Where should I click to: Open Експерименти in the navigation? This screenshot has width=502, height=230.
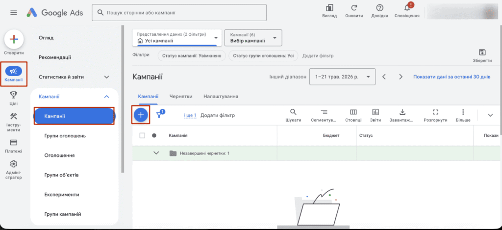click(x=62, y=195)
